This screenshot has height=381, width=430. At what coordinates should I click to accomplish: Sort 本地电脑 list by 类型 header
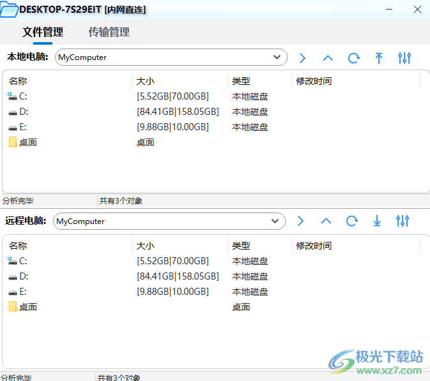[x=241, y=81]
